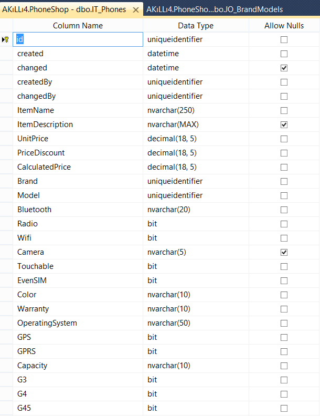
Task: Click the Allow Nulls header
Action: tap(284, 25)
